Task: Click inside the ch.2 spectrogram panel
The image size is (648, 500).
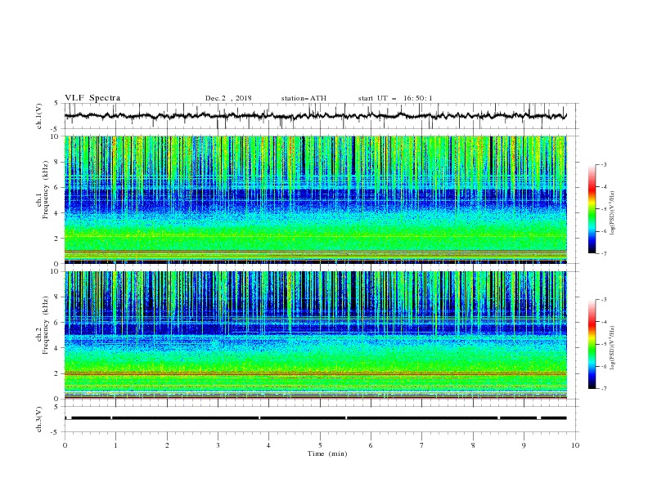Action: click(316, 335)
